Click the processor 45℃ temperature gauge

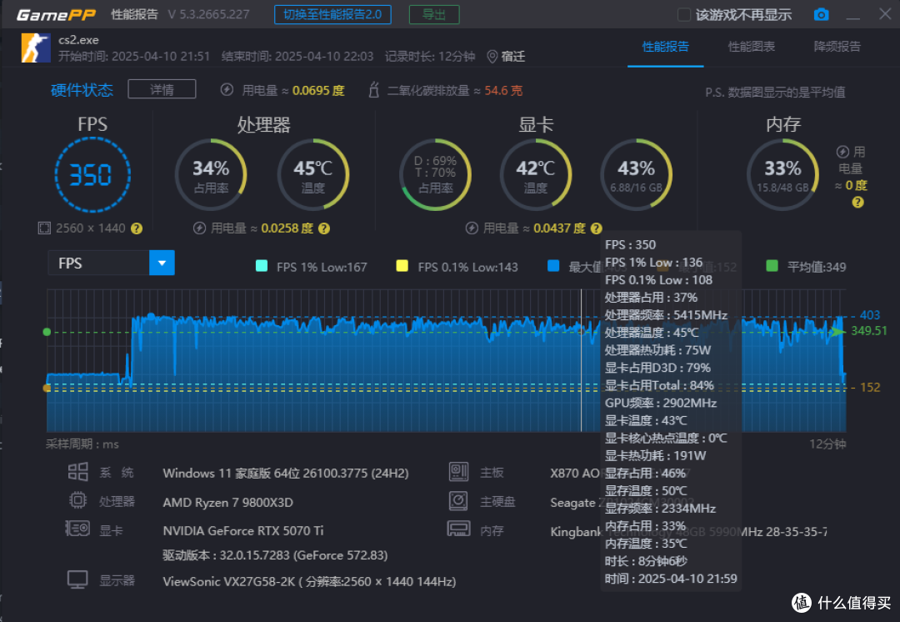(x=312, y=174)
